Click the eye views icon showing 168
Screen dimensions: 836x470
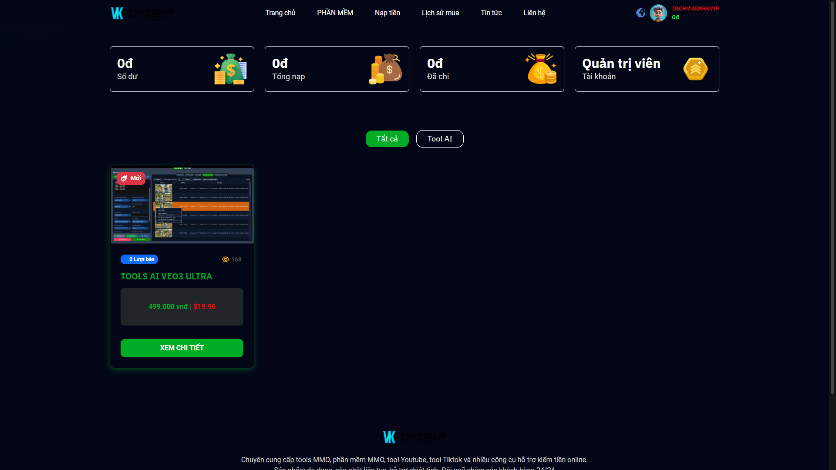[x=226, y=259]
